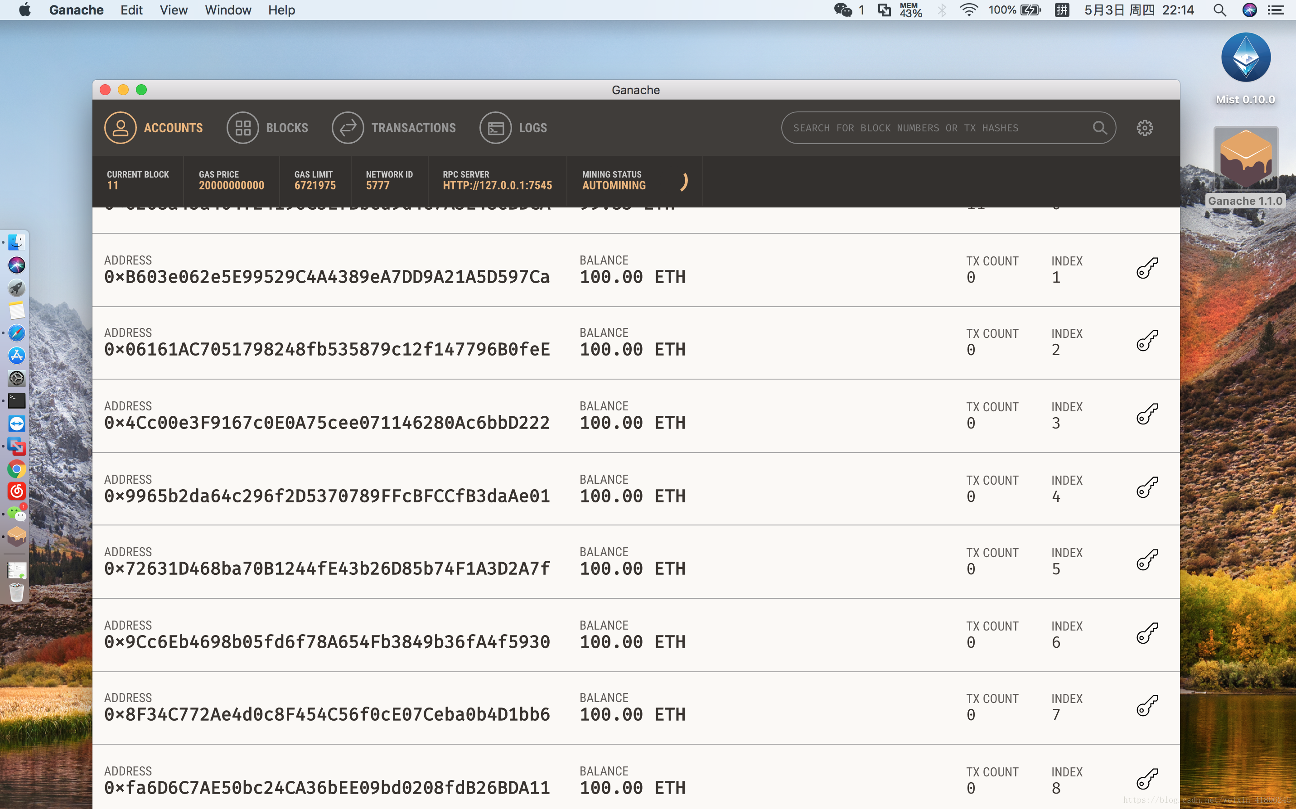Open macOS Spotlight search
The height and width of the screenshot is (809, 1296).
pyautogui.click(x=1219, y=10)
